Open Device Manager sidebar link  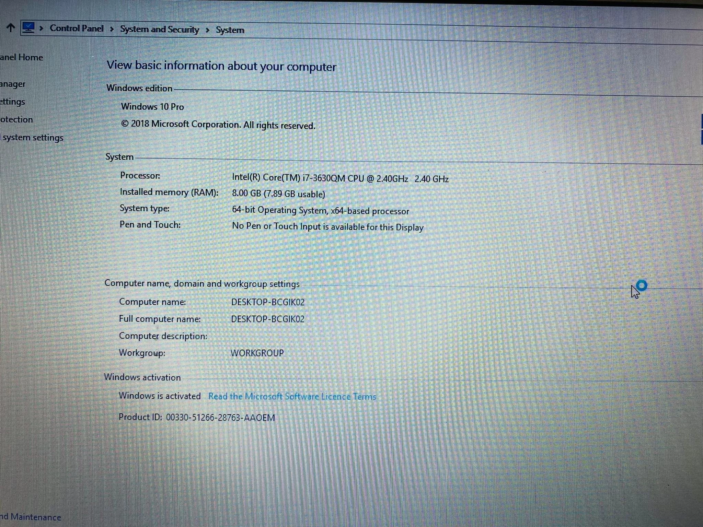point(13,84)
